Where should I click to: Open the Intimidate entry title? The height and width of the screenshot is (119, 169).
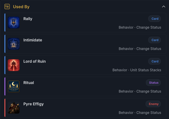[x=33, y=40]
